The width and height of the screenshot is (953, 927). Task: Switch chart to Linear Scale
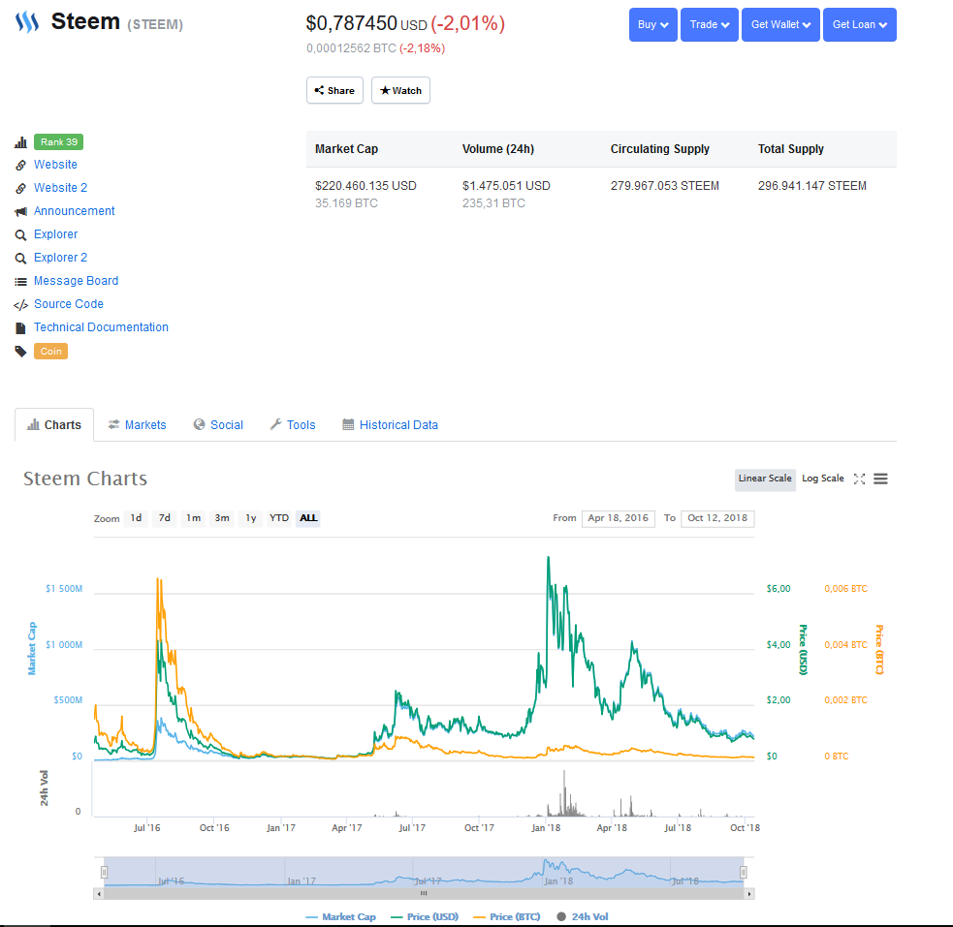(x=765, y=479)
